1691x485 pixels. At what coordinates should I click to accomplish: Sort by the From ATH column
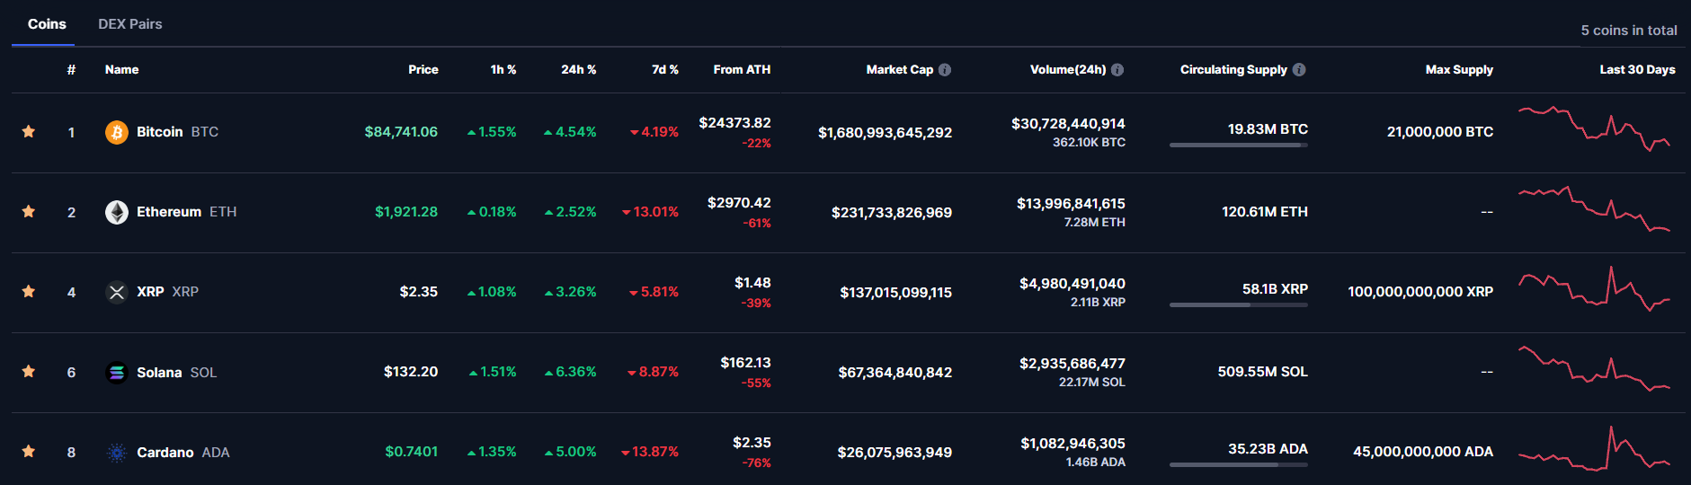[x=742, y=70]
